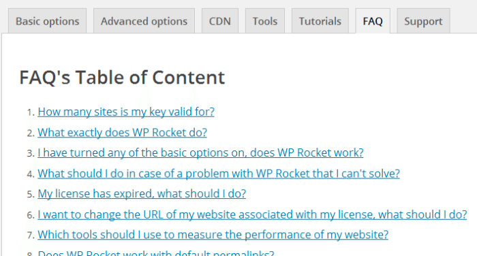Open 'My license has expired, what should I do?'
The height and width of the screenshot is (256, 477).
(x=142, y=193)
